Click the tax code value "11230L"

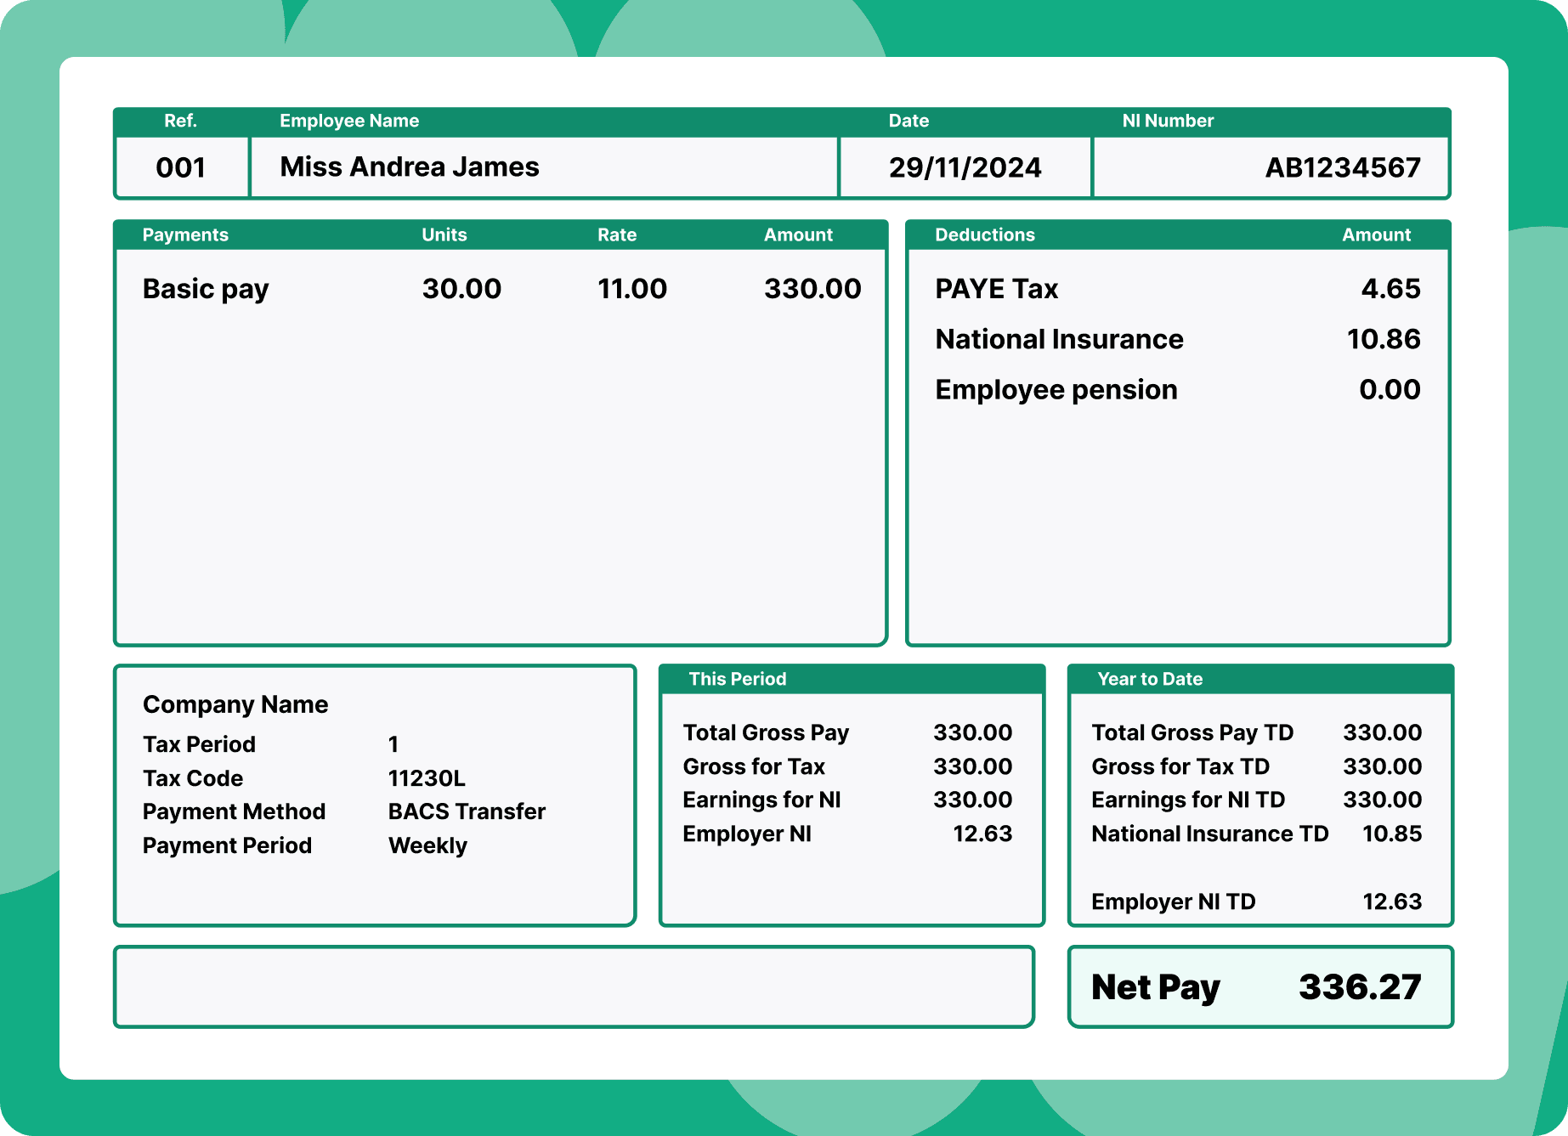[427, 778]
